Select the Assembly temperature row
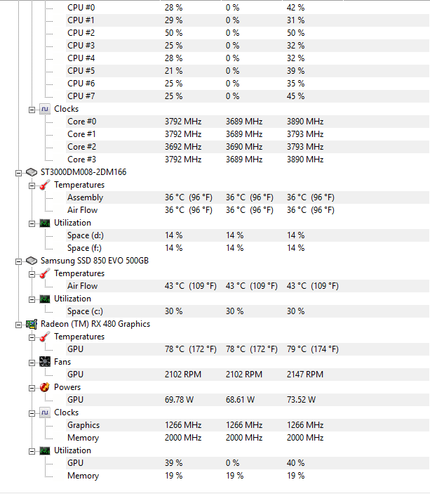Image resolution: width=430 pixels, height=494 pixels. click(248, 197)
